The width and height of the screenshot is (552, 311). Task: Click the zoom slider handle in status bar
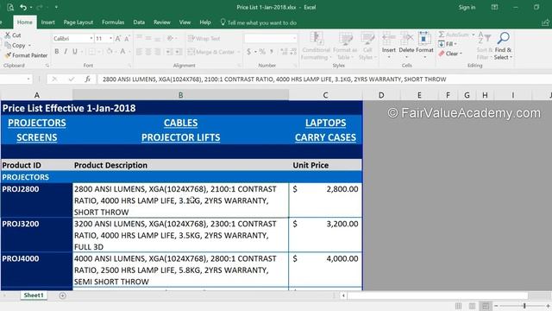524,306
